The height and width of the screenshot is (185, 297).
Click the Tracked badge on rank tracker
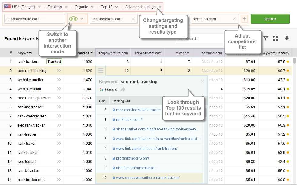[x=54, y=61]
